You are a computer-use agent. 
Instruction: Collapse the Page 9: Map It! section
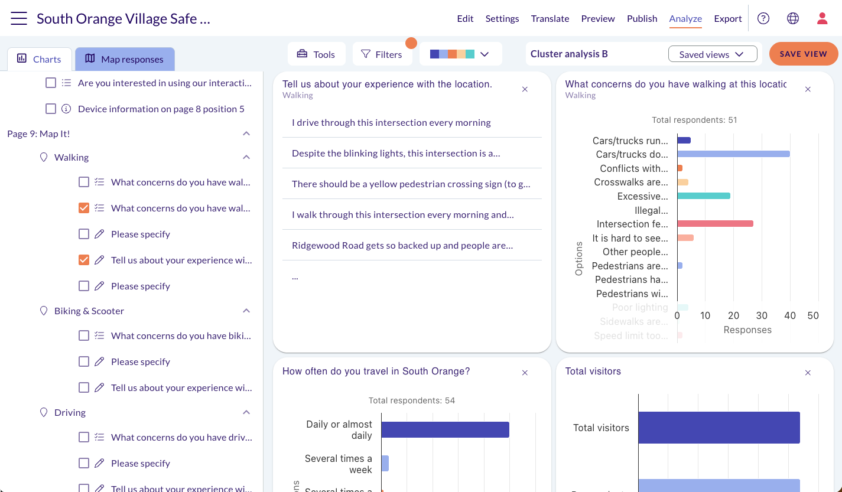(246, 133)
